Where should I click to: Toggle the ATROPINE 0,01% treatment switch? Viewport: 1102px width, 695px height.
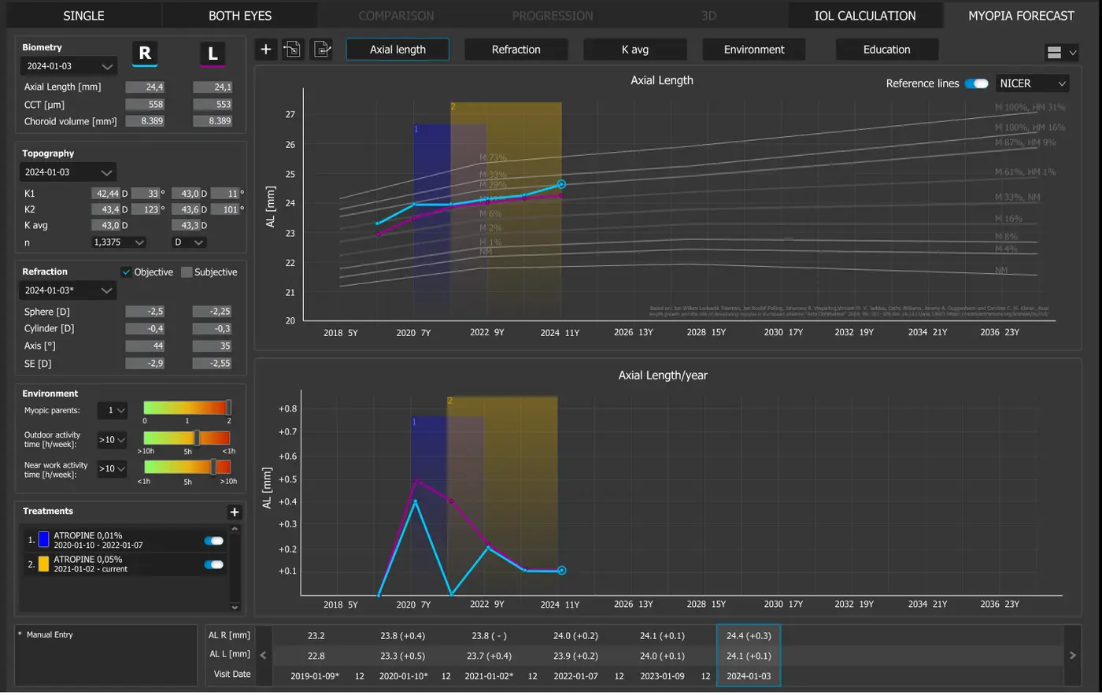[x=213, y=541]
